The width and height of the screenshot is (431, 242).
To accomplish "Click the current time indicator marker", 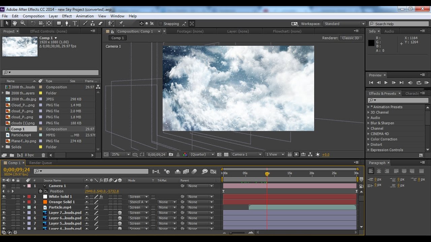I will coord(267,174).
